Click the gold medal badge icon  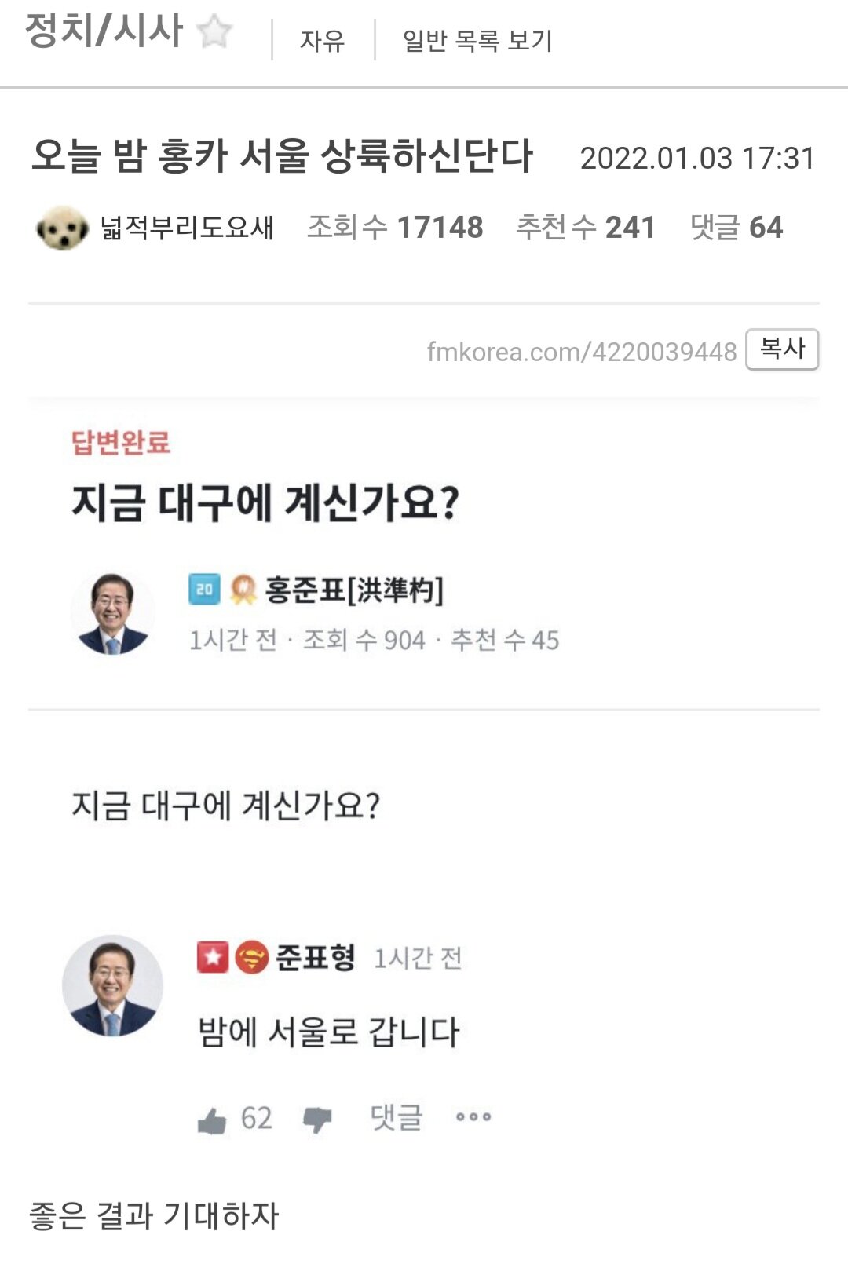243,590
